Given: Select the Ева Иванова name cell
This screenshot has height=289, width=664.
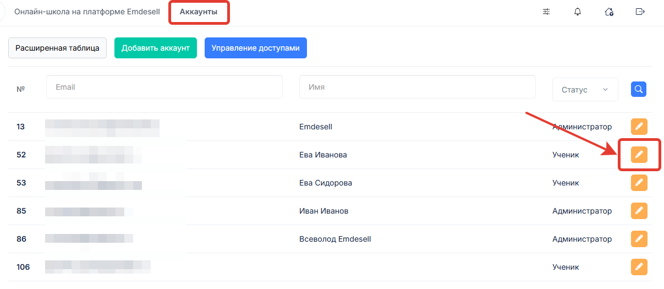Looking at the screenshot, I should [323, 155].
